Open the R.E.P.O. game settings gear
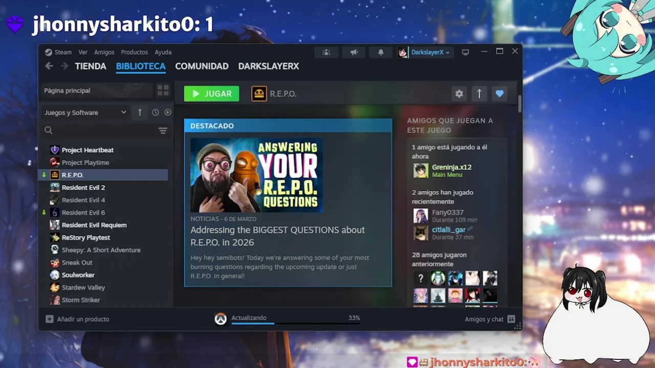The width and height of the screenshot is (655, 368). click(x=459, y=94)
